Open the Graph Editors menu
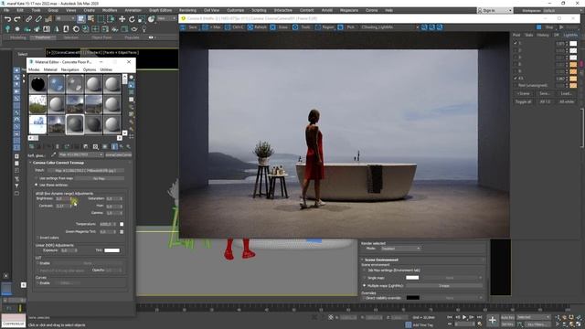This screenshot has width=585, height=329. tap(161, 10)
